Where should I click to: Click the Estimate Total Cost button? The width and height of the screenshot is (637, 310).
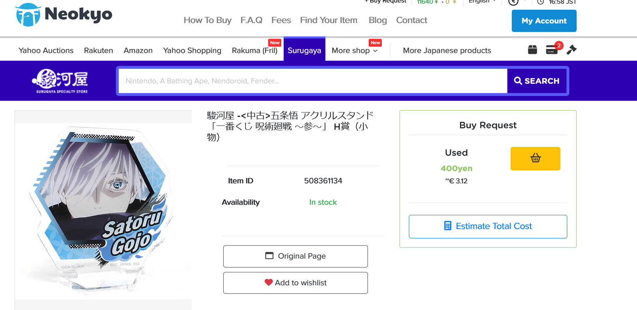[x=488, y=226]
